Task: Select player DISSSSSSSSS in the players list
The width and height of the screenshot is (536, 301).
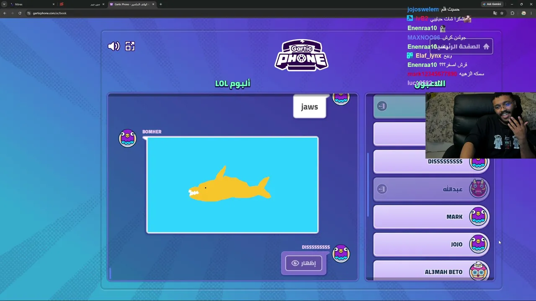Action: [x=431, y=161]
